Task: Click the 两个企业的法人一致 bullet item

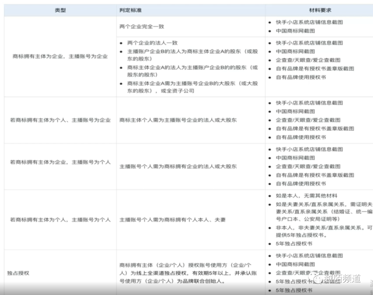Action: coord(152,43)
